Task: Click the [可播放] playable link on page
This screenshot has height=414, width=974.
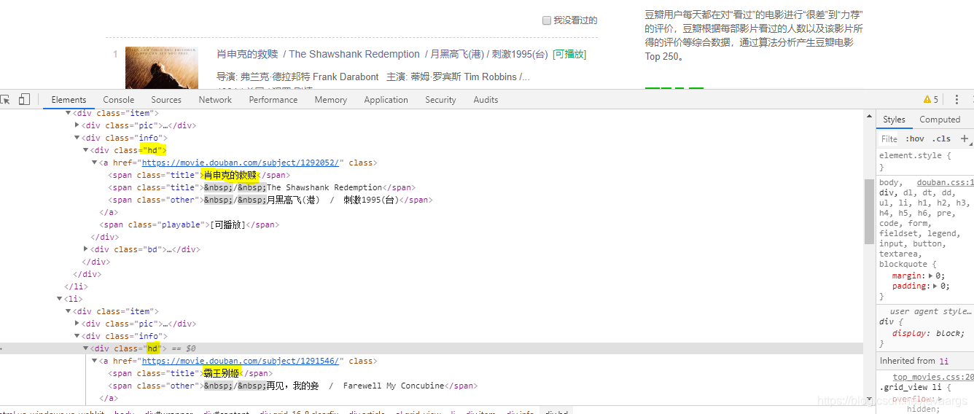Action: (x=569, y=54)
